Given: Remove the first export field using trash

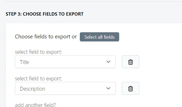Looking at the screenshot, I should click(130, 62).
